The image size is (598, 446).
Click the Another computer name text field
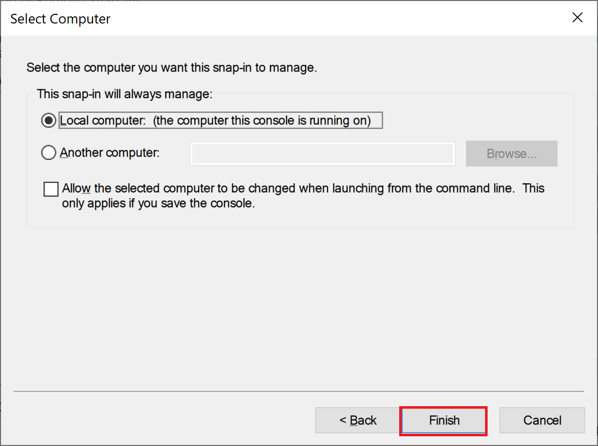click(x=322, y=154)
